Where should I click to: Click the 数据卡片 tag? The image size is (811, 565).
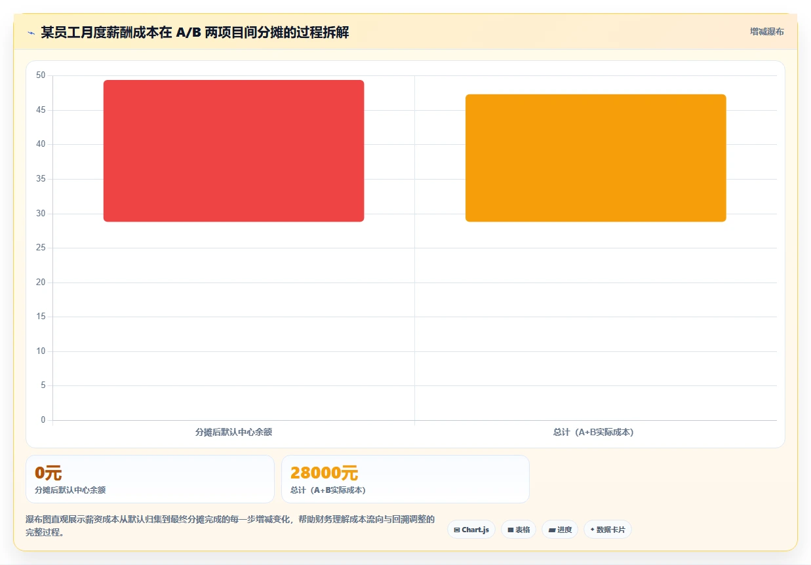click(x=607, y=530)
